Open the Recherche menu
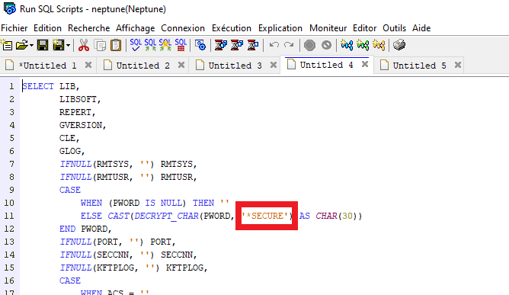This screenshot has height=295, width=509. click(x=88, y=28)
